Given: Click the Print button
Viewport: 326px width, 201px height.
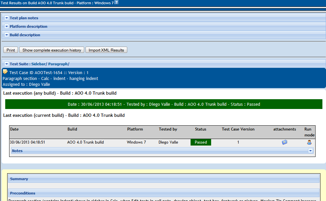Looking at the screenshot, I should (10, 50).
